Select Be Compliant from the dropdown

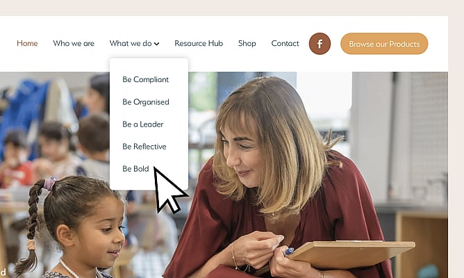pyautogui.click(x=145, y=80)
